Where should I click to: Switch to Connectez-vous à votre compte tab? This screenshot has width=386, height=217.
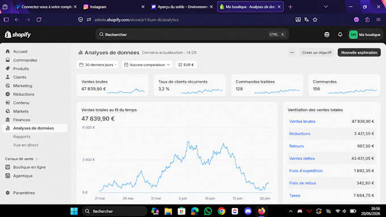tap(46, 7)
